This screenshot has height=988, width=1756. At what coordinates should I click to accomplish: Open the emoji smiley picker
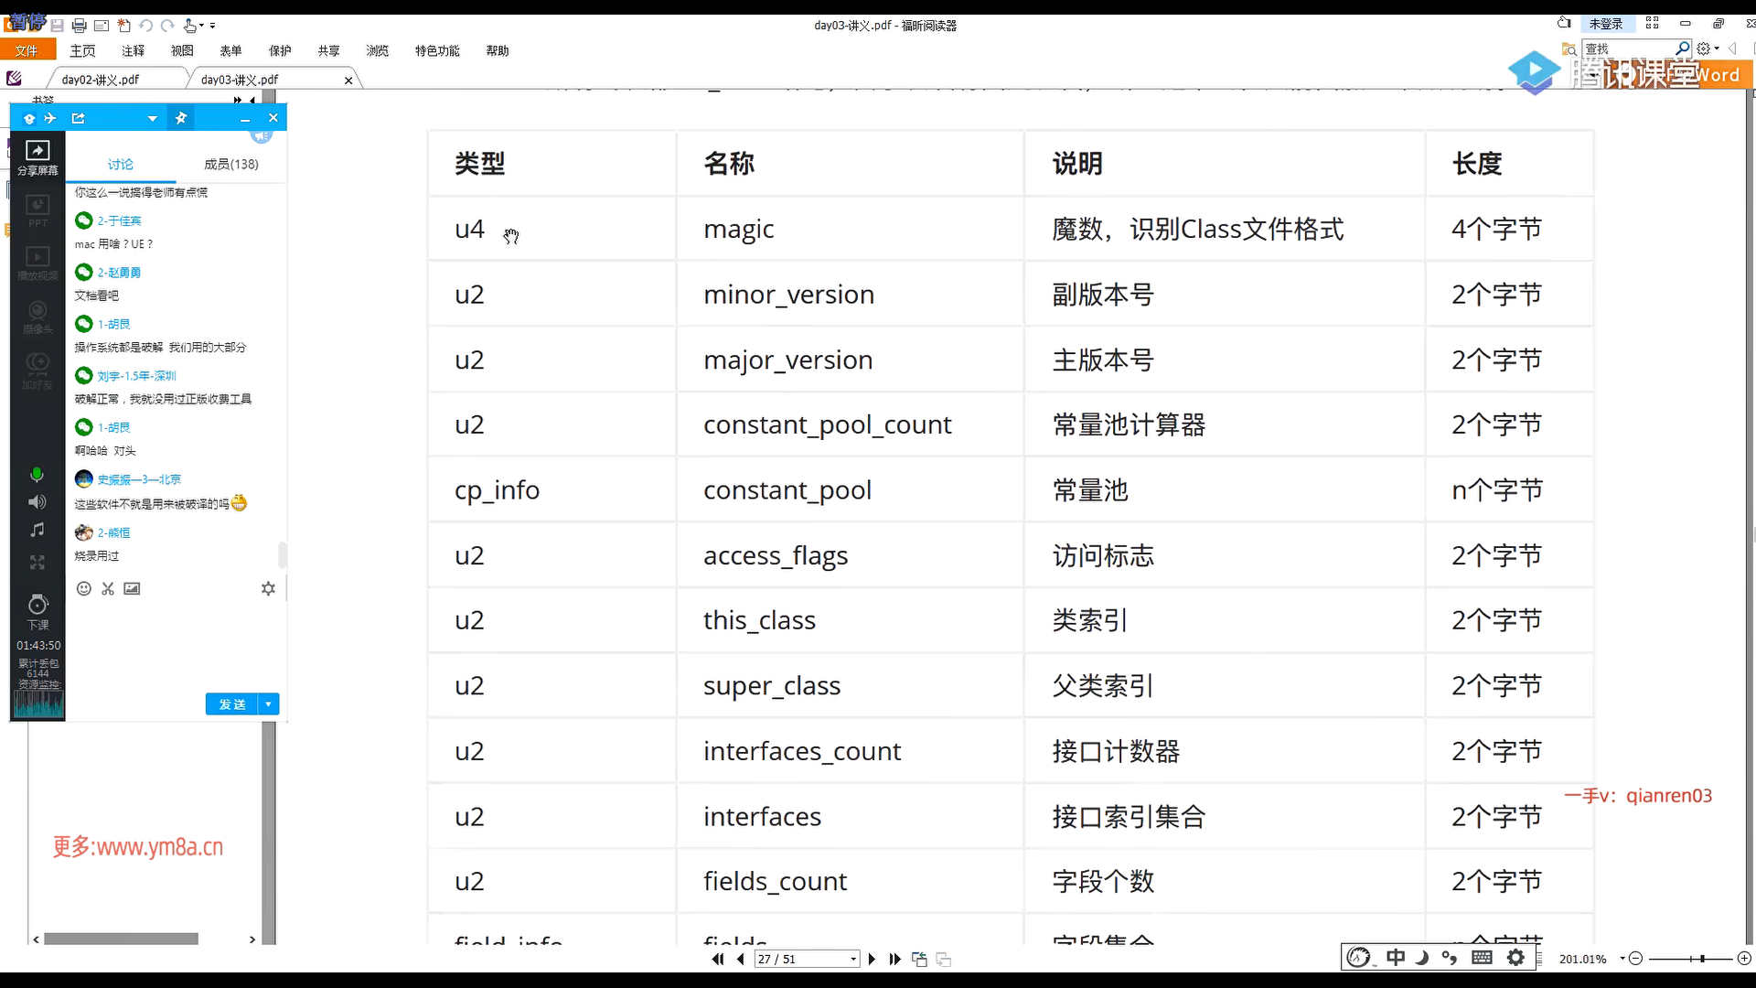[x=84, y=589]
